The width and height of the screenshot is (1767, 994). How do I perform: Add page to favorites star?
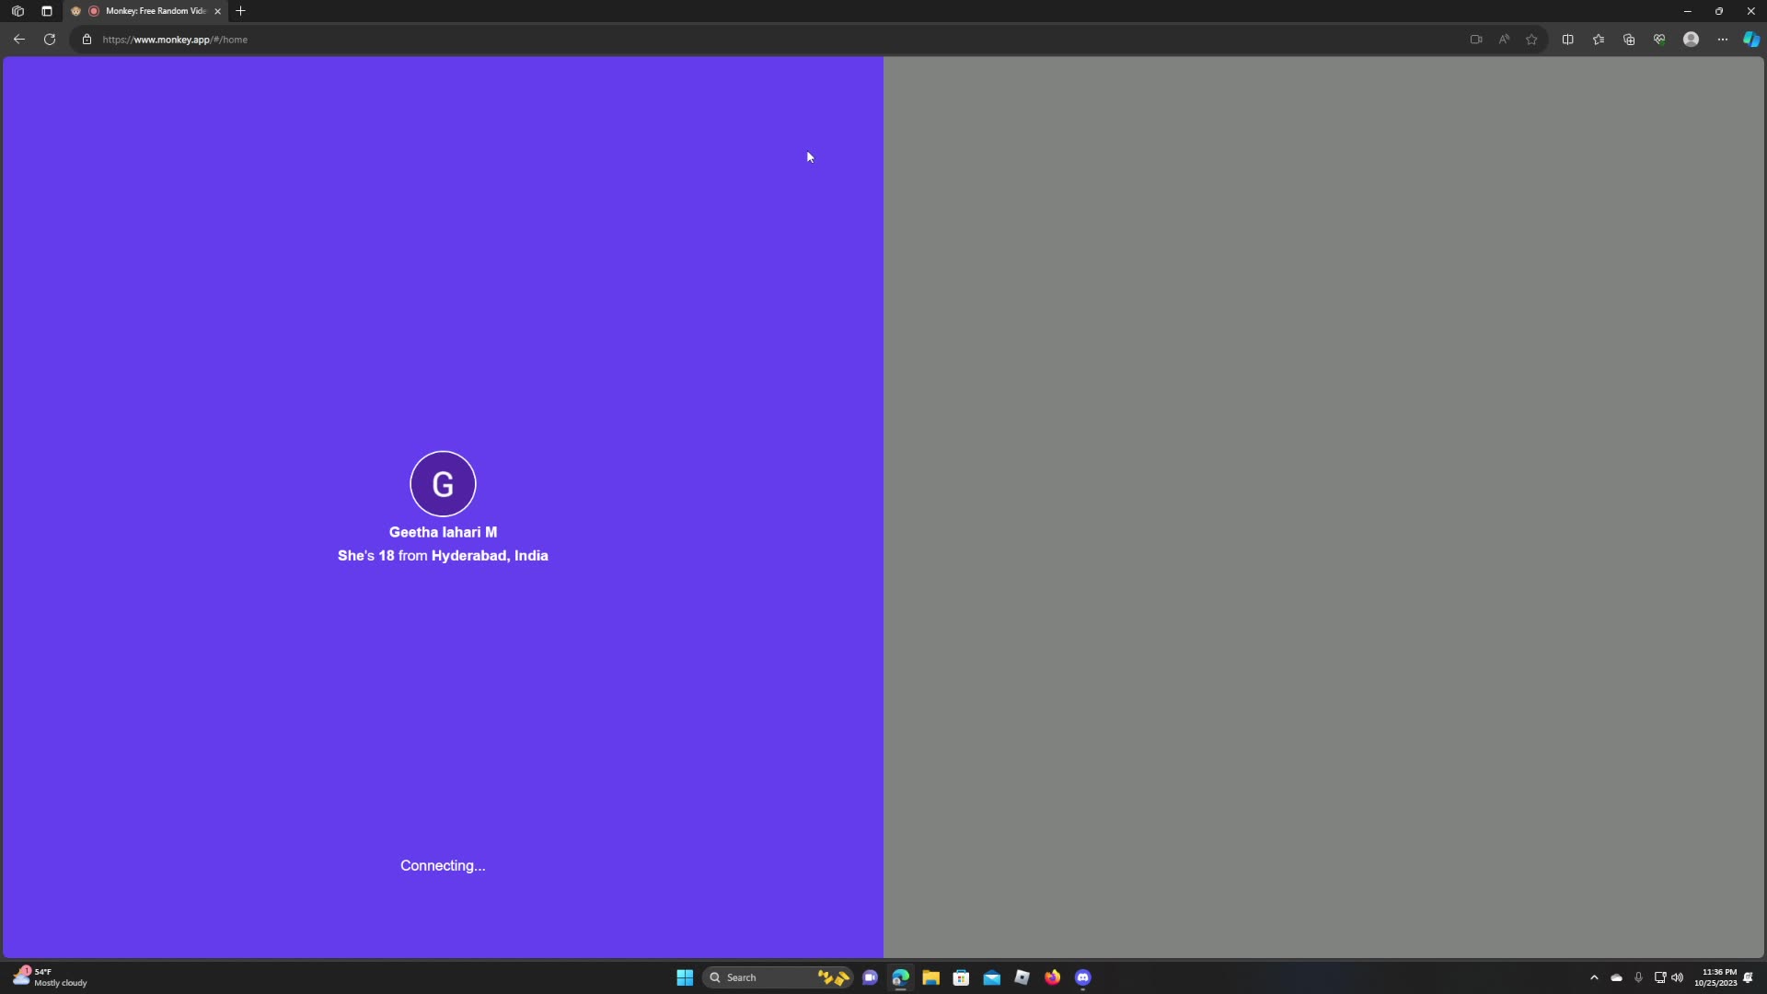click(1531, 40)
